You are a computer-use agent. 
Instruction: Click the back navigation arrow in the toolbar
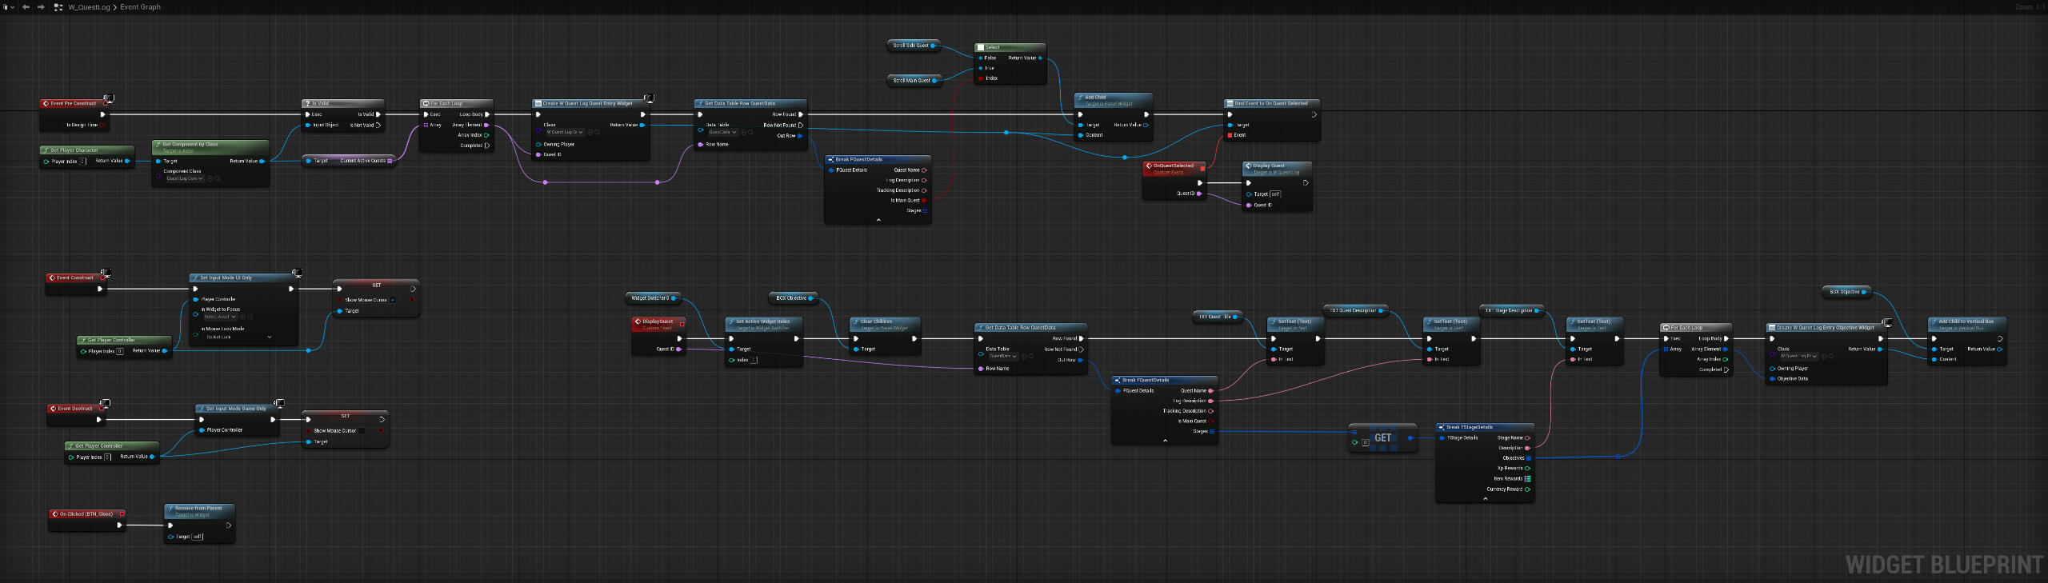[x=26, y=7]
